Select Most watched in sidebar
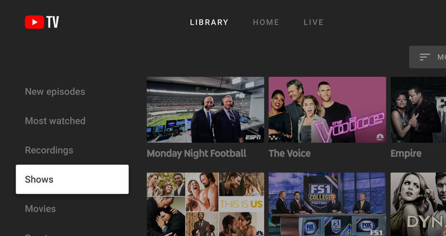 tap(55, 121)
